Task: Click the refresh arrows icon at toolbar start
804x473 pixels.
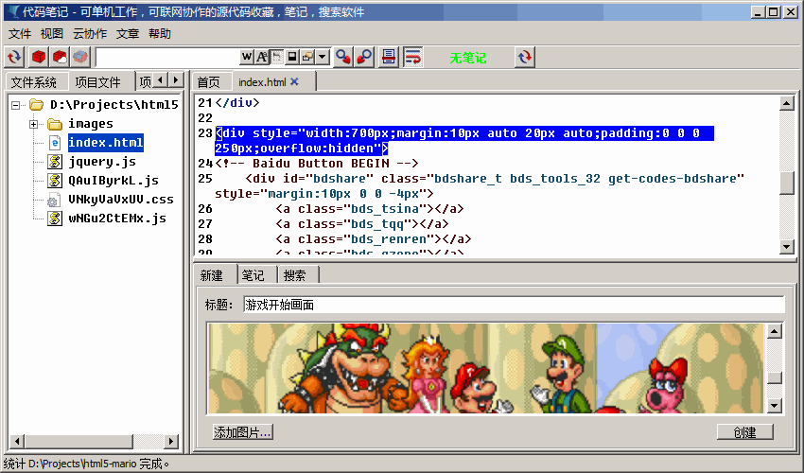Action: coord(15,57)
